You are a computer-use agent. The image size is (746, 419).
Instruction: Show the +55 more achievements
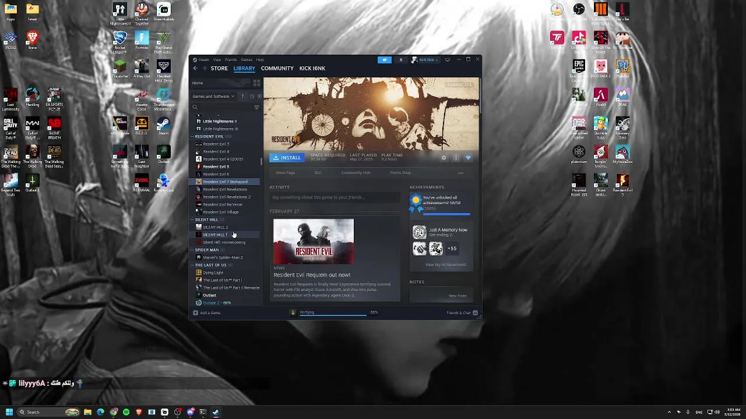(452, 248)
